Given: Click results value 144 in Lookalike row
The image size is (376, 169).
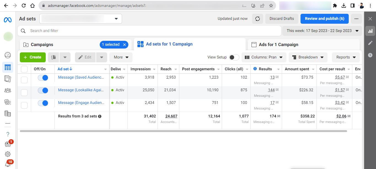Looking at the screenshot, I should pyautogui.click(x=271, y=90).
